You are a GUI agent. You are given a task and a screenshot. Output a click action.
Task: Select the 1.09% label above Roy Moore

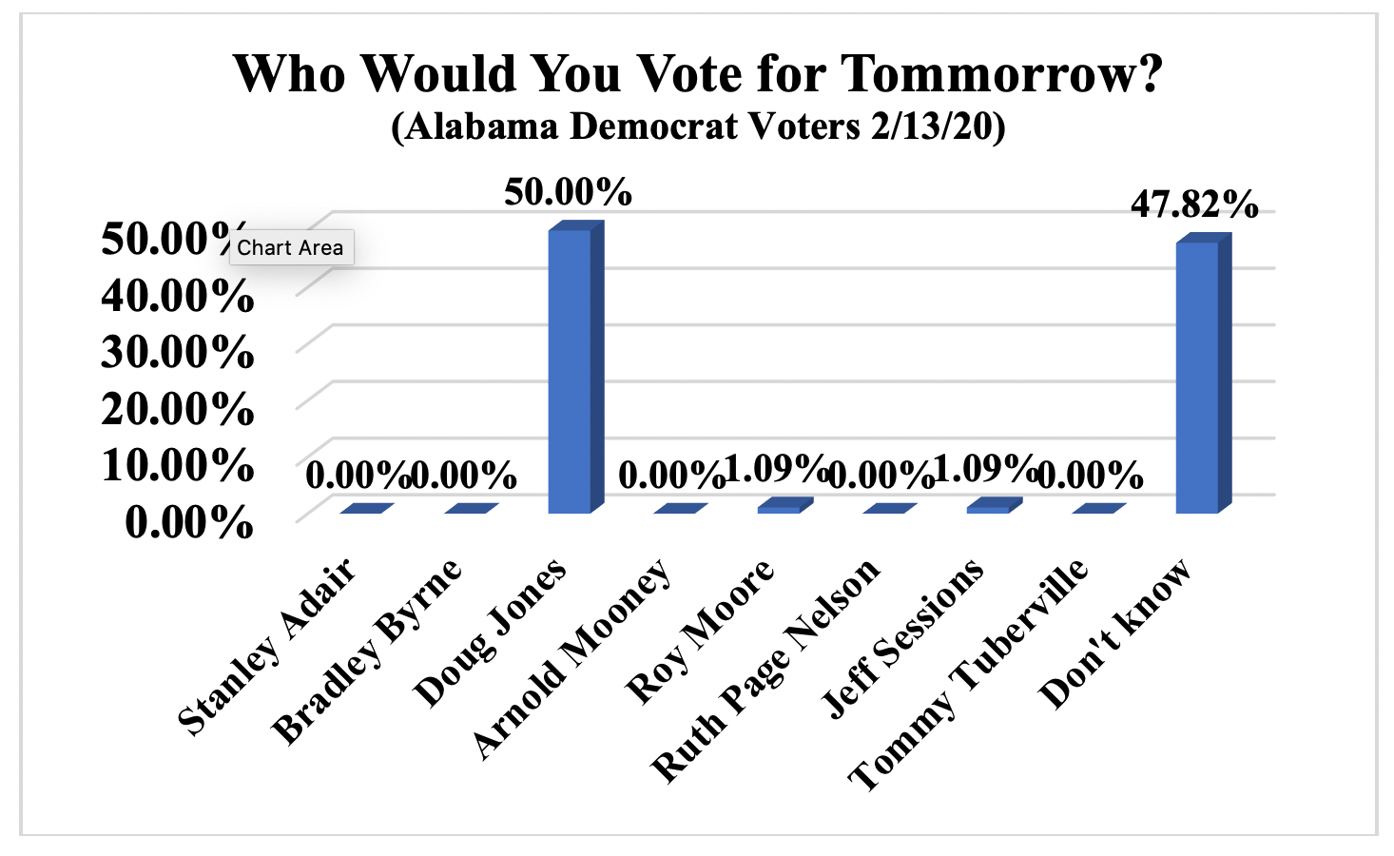click(776, 469)
